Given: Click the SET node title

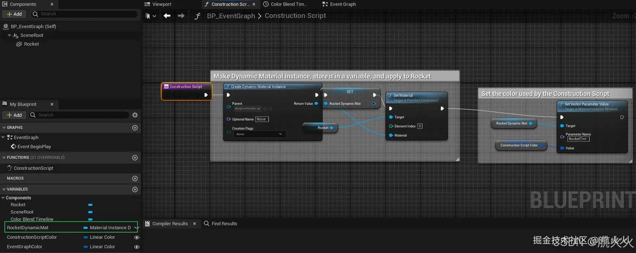Looking at the screenshot, I should pyautogui.click(x=350, y=92).
